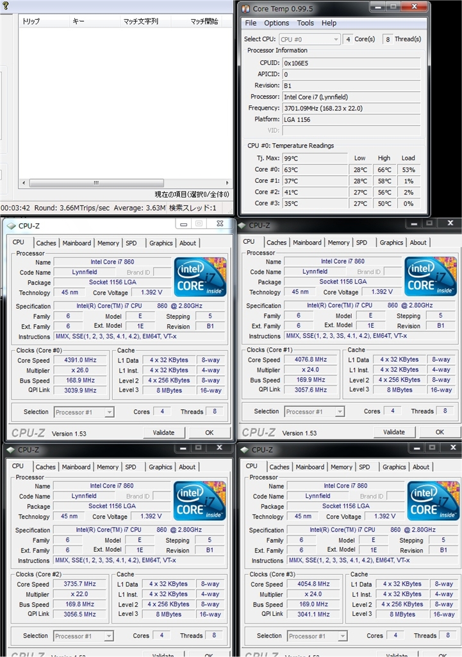
Task: Open the Processor #1 selection dropdown in the Core #3 CPU-Z window
Action: 317,636
